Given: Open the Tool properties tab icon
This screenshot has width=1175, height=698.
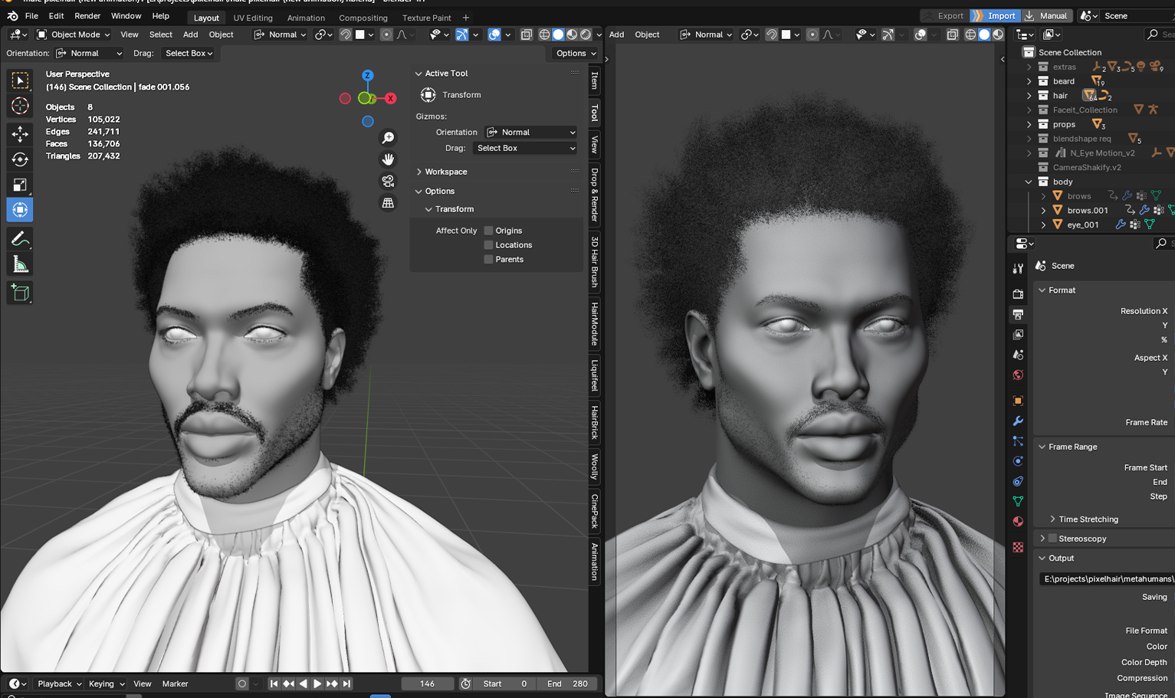Looking at the screenshot, I should 1018,269.
